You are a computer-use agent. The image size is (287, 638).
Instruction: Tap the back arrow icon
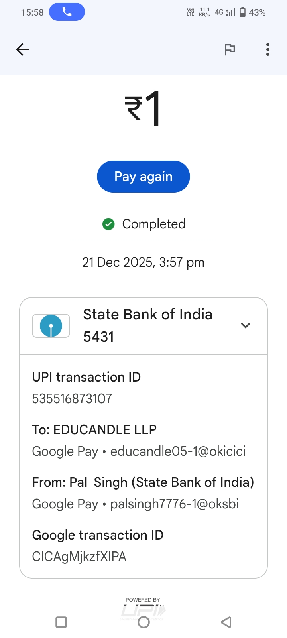(22, 49)
